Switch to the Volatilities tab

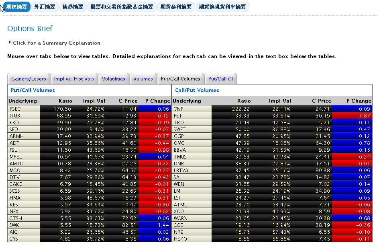point(114,79)
